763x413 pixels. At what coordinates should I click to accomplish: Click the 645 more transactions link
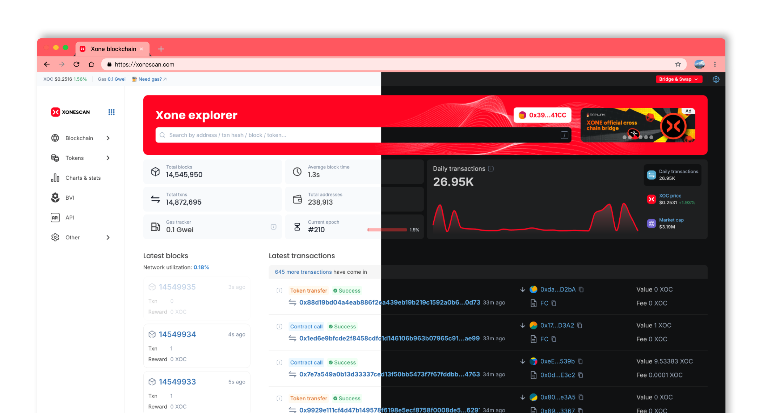[x=303, y=272]
